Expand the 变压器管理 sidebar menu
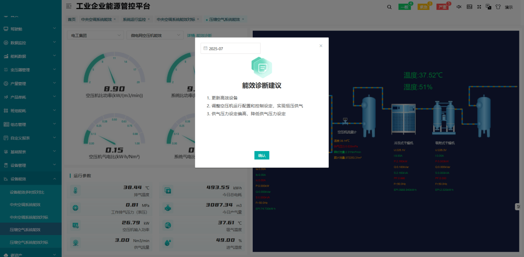Screen dimensions: 524x257 coord(31,70)
